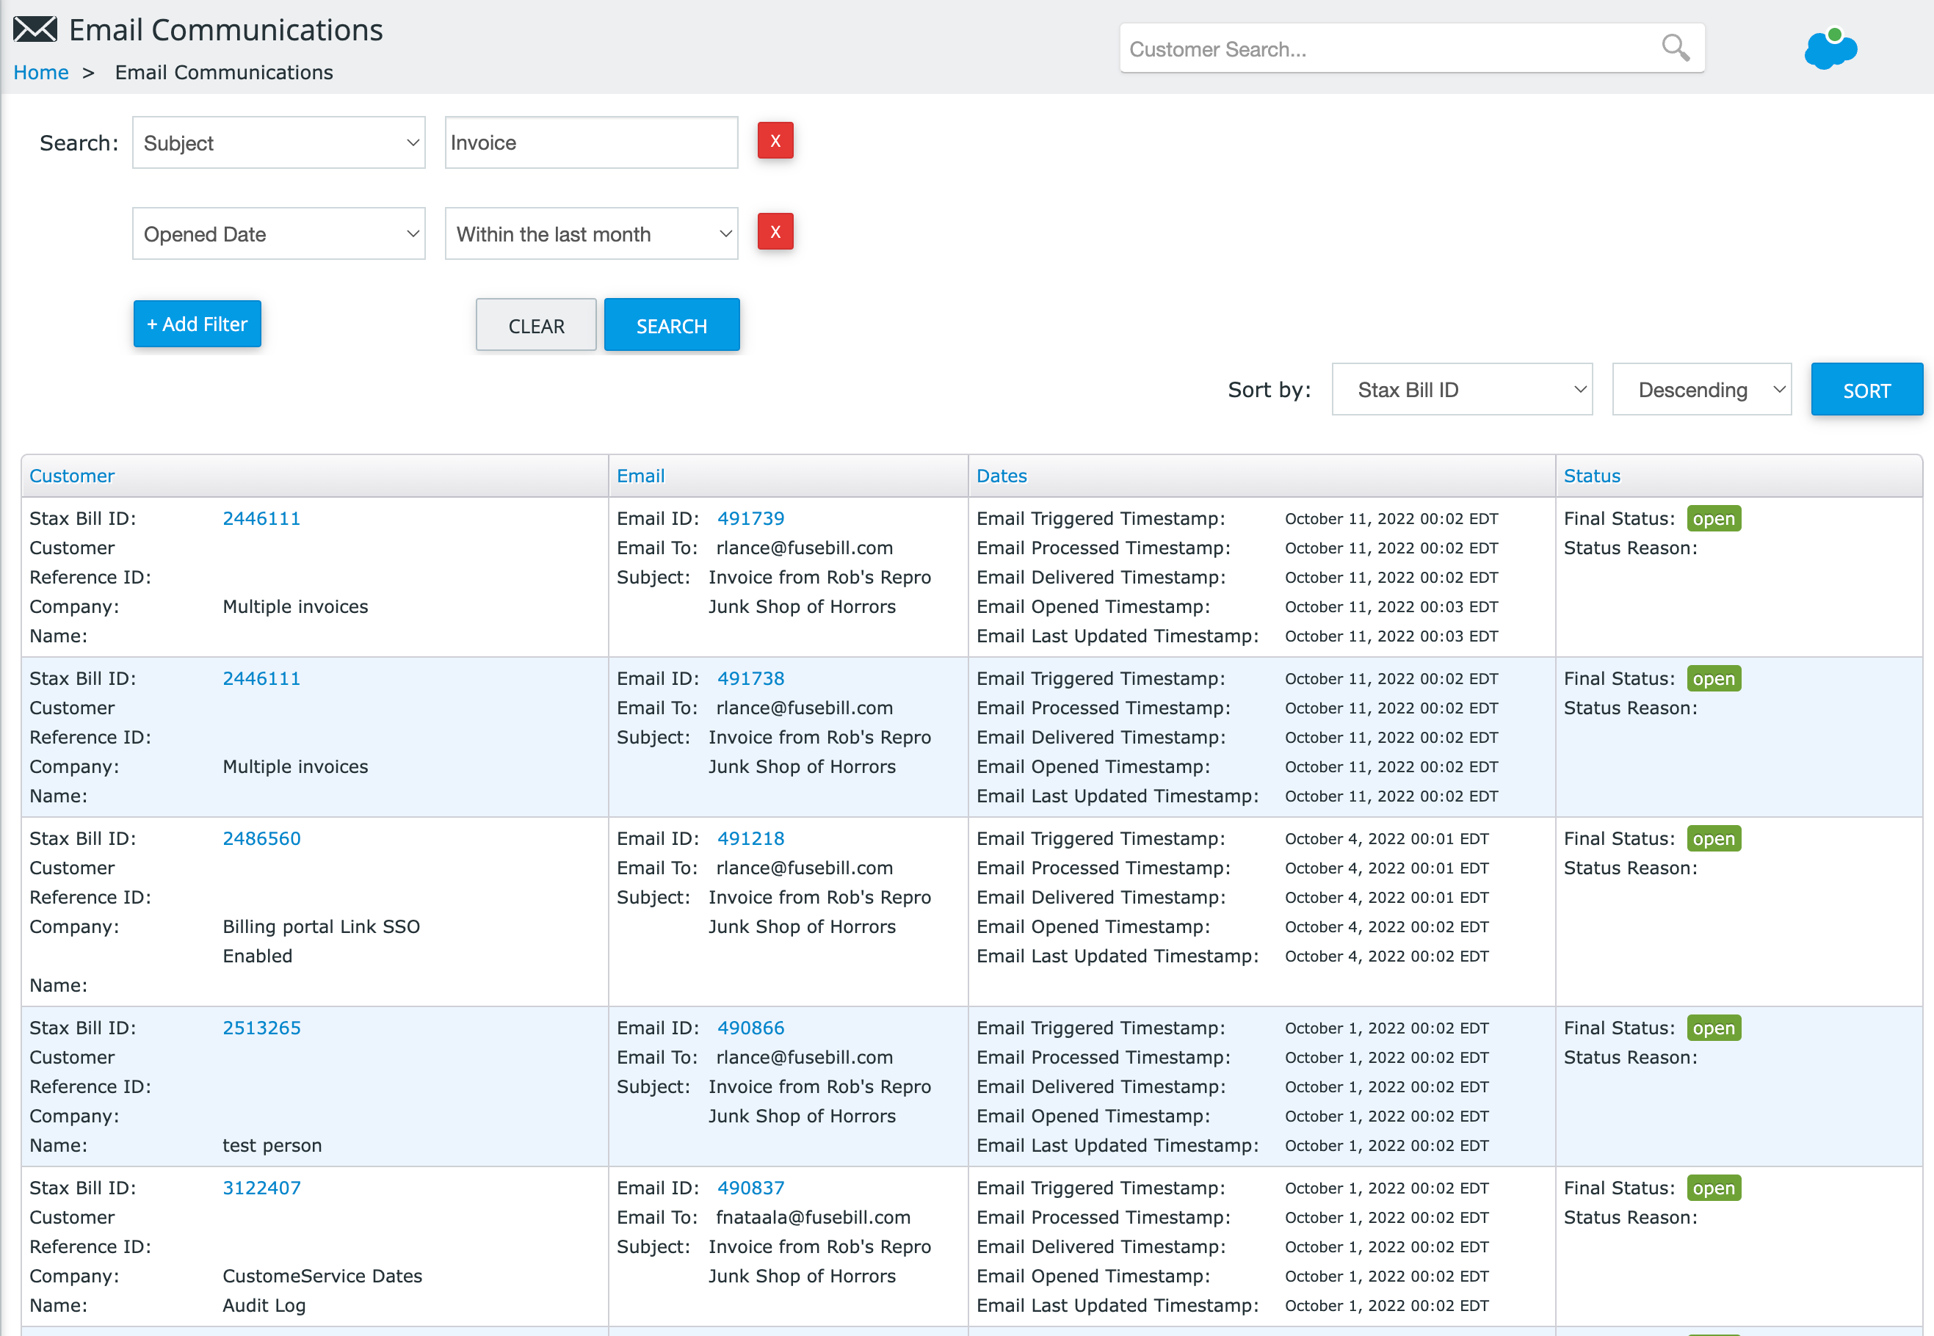Click the Dates column header
This screenshot has width=1934, height=1336.
[1002, 476]
